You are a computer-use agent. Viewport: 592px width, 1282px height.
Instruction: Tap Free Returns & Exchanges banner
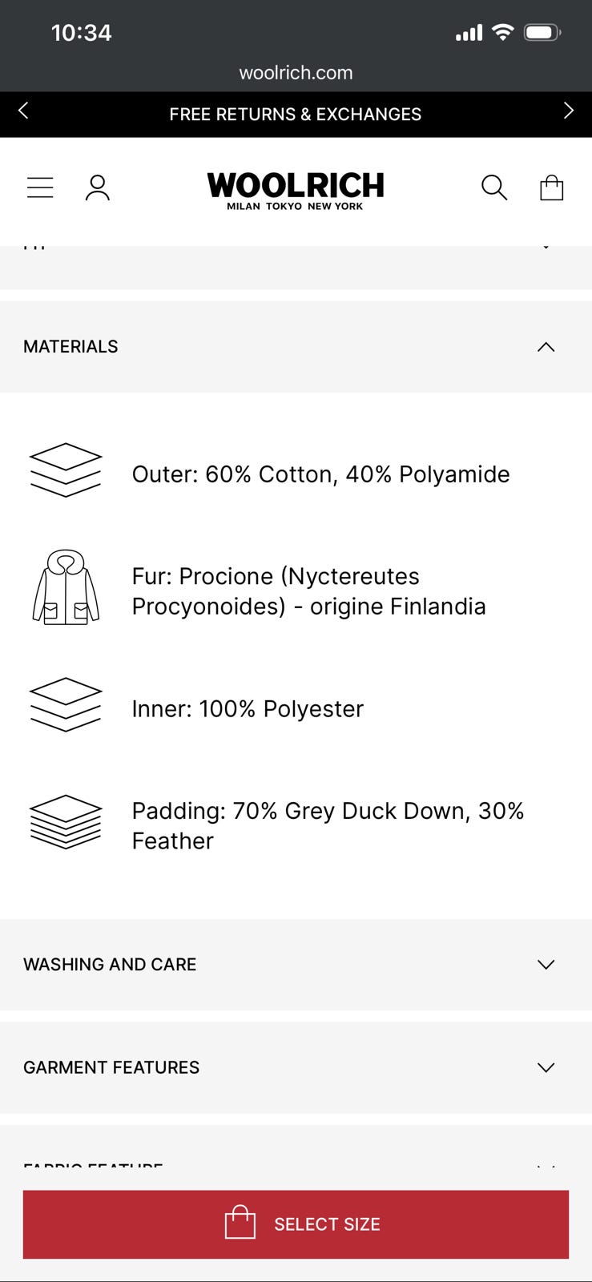[x=296, y=115]
